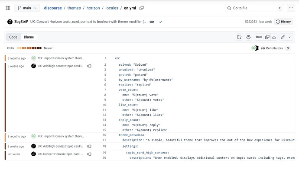Click the author avatar on the line 16 blame row
The image size is (299, 170).
pos(33,136)
